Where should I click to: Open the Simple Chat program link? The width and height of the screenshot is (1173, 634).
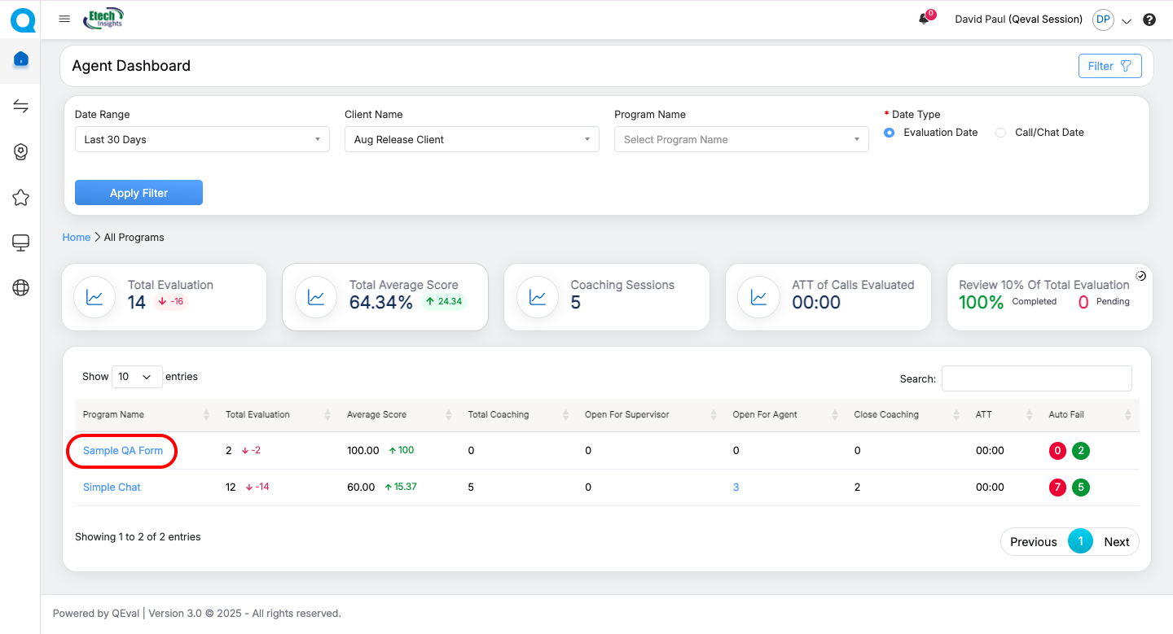[x=112, y=488]
